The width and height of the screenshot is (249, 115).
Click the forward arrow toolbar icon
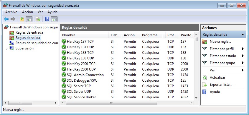(13, 19)
